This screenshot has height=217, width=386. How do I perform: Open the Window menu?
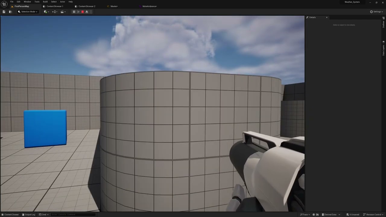27,2
